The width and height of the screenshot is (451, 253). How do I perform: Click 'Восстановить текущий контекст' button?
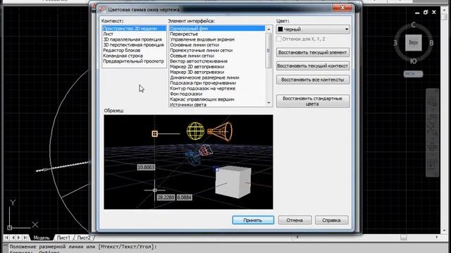click(313, 66)
